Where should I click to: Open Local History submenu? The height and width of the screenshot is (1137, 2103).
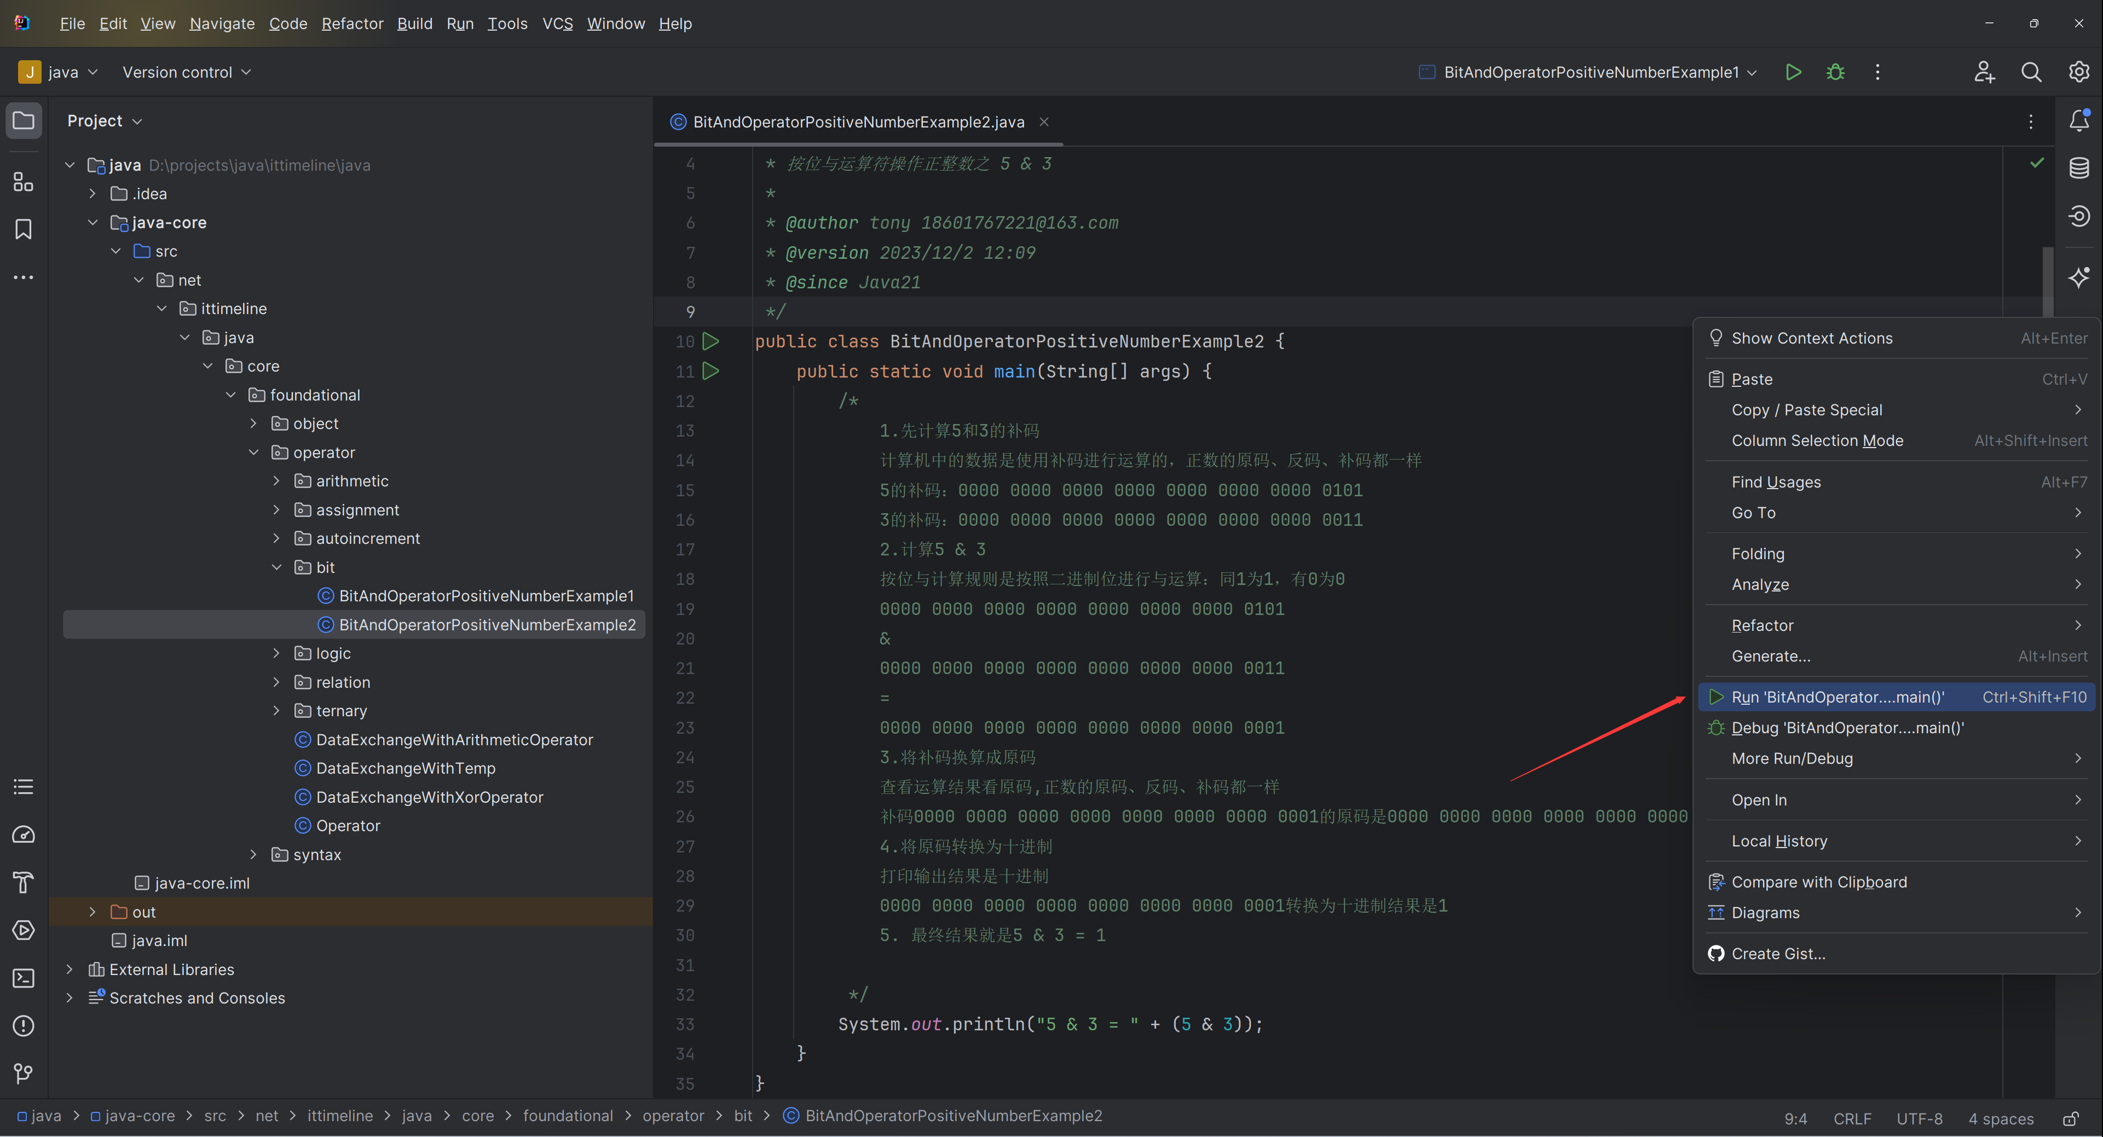1897,840
